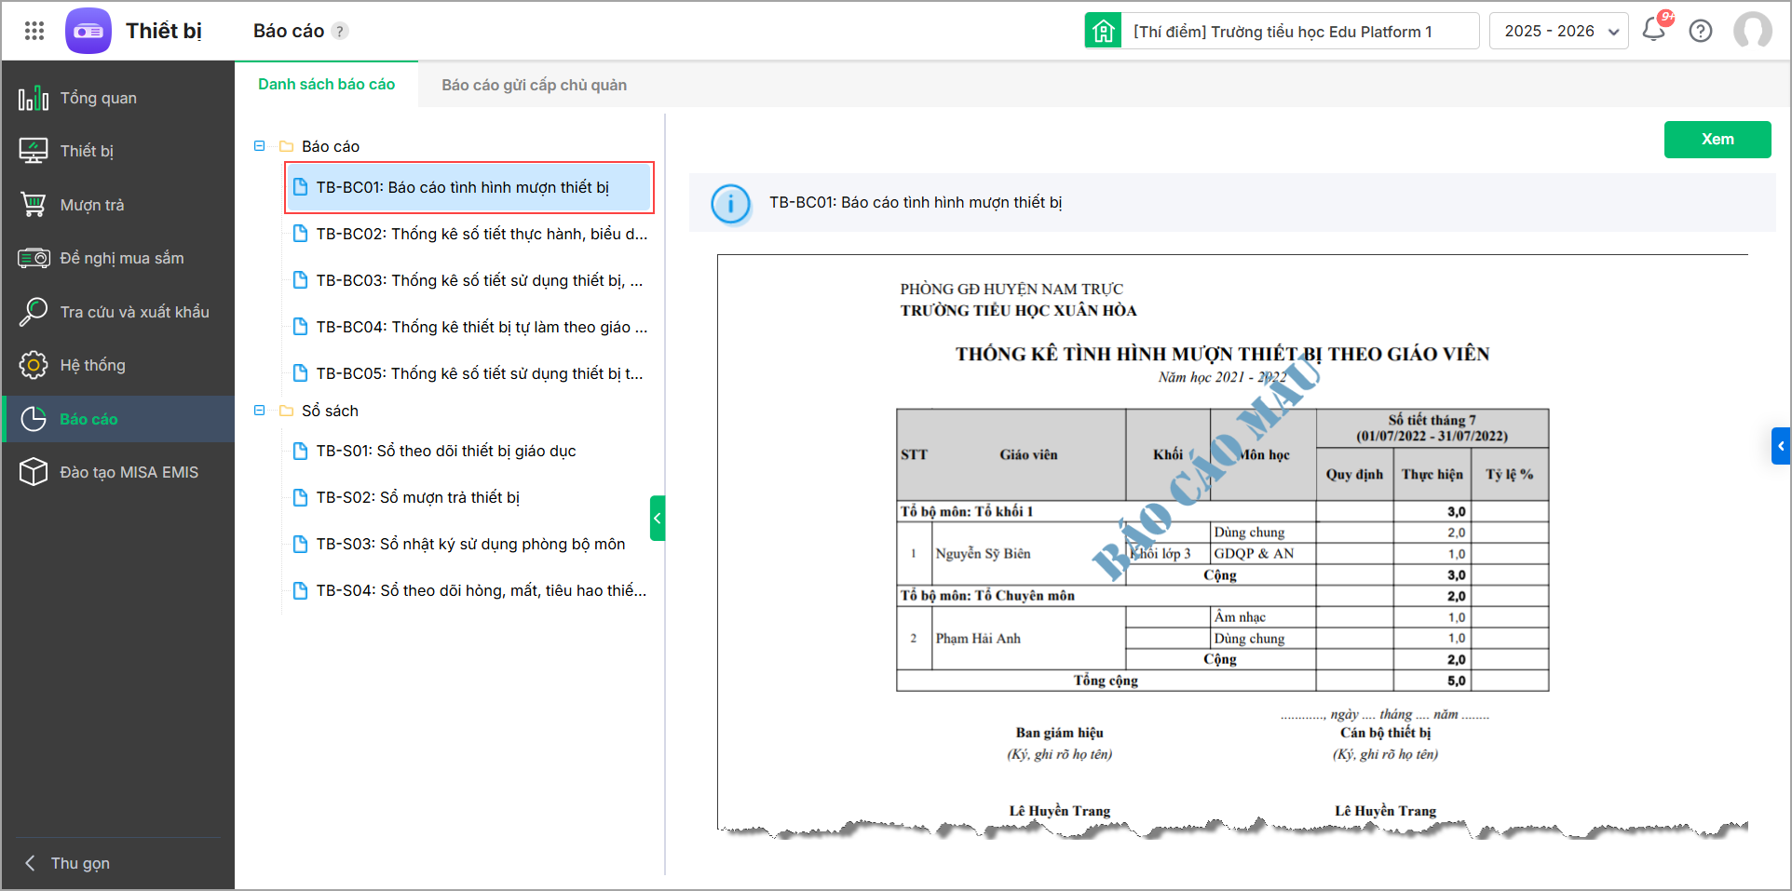Click the document icon of TB-S01
This screenshot has height=891, width=1792.
point(300,451)
